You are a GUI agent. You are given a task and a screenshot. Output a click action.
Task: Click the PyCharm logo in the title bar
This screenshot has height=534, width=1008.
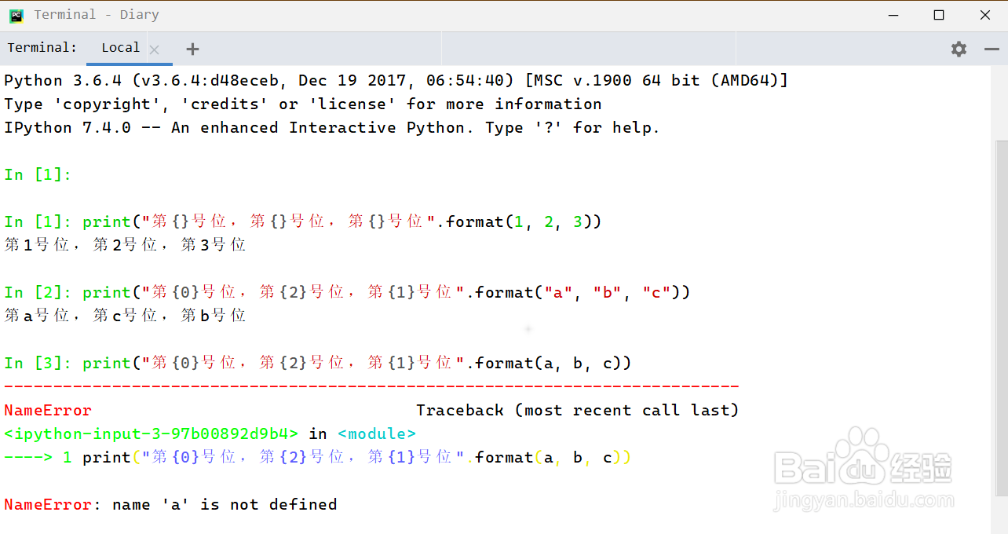(x=16, y=14)
